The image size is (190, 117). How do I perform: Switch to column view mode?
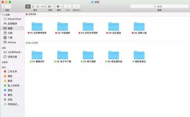click(38, 7)
